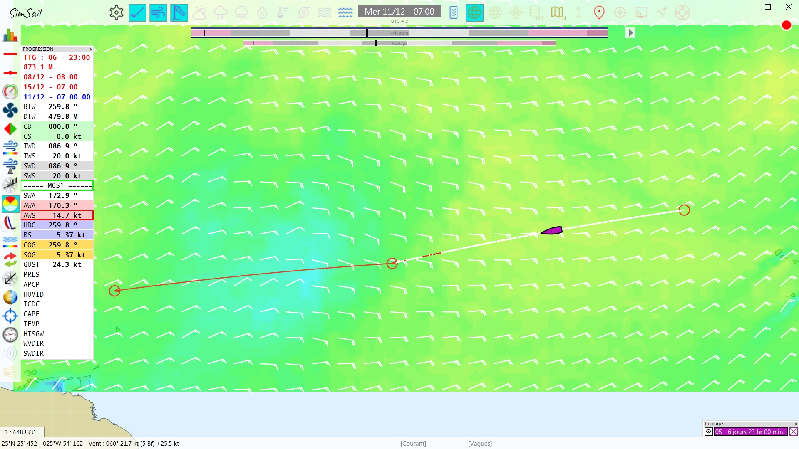Screen dimensions: 799x449
Task: Click the red location pin icon
Action: (x=599, y=12)
